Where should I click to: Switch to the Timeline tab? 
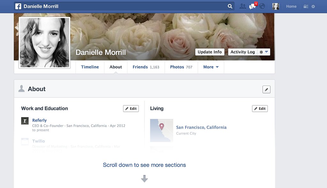90,67
